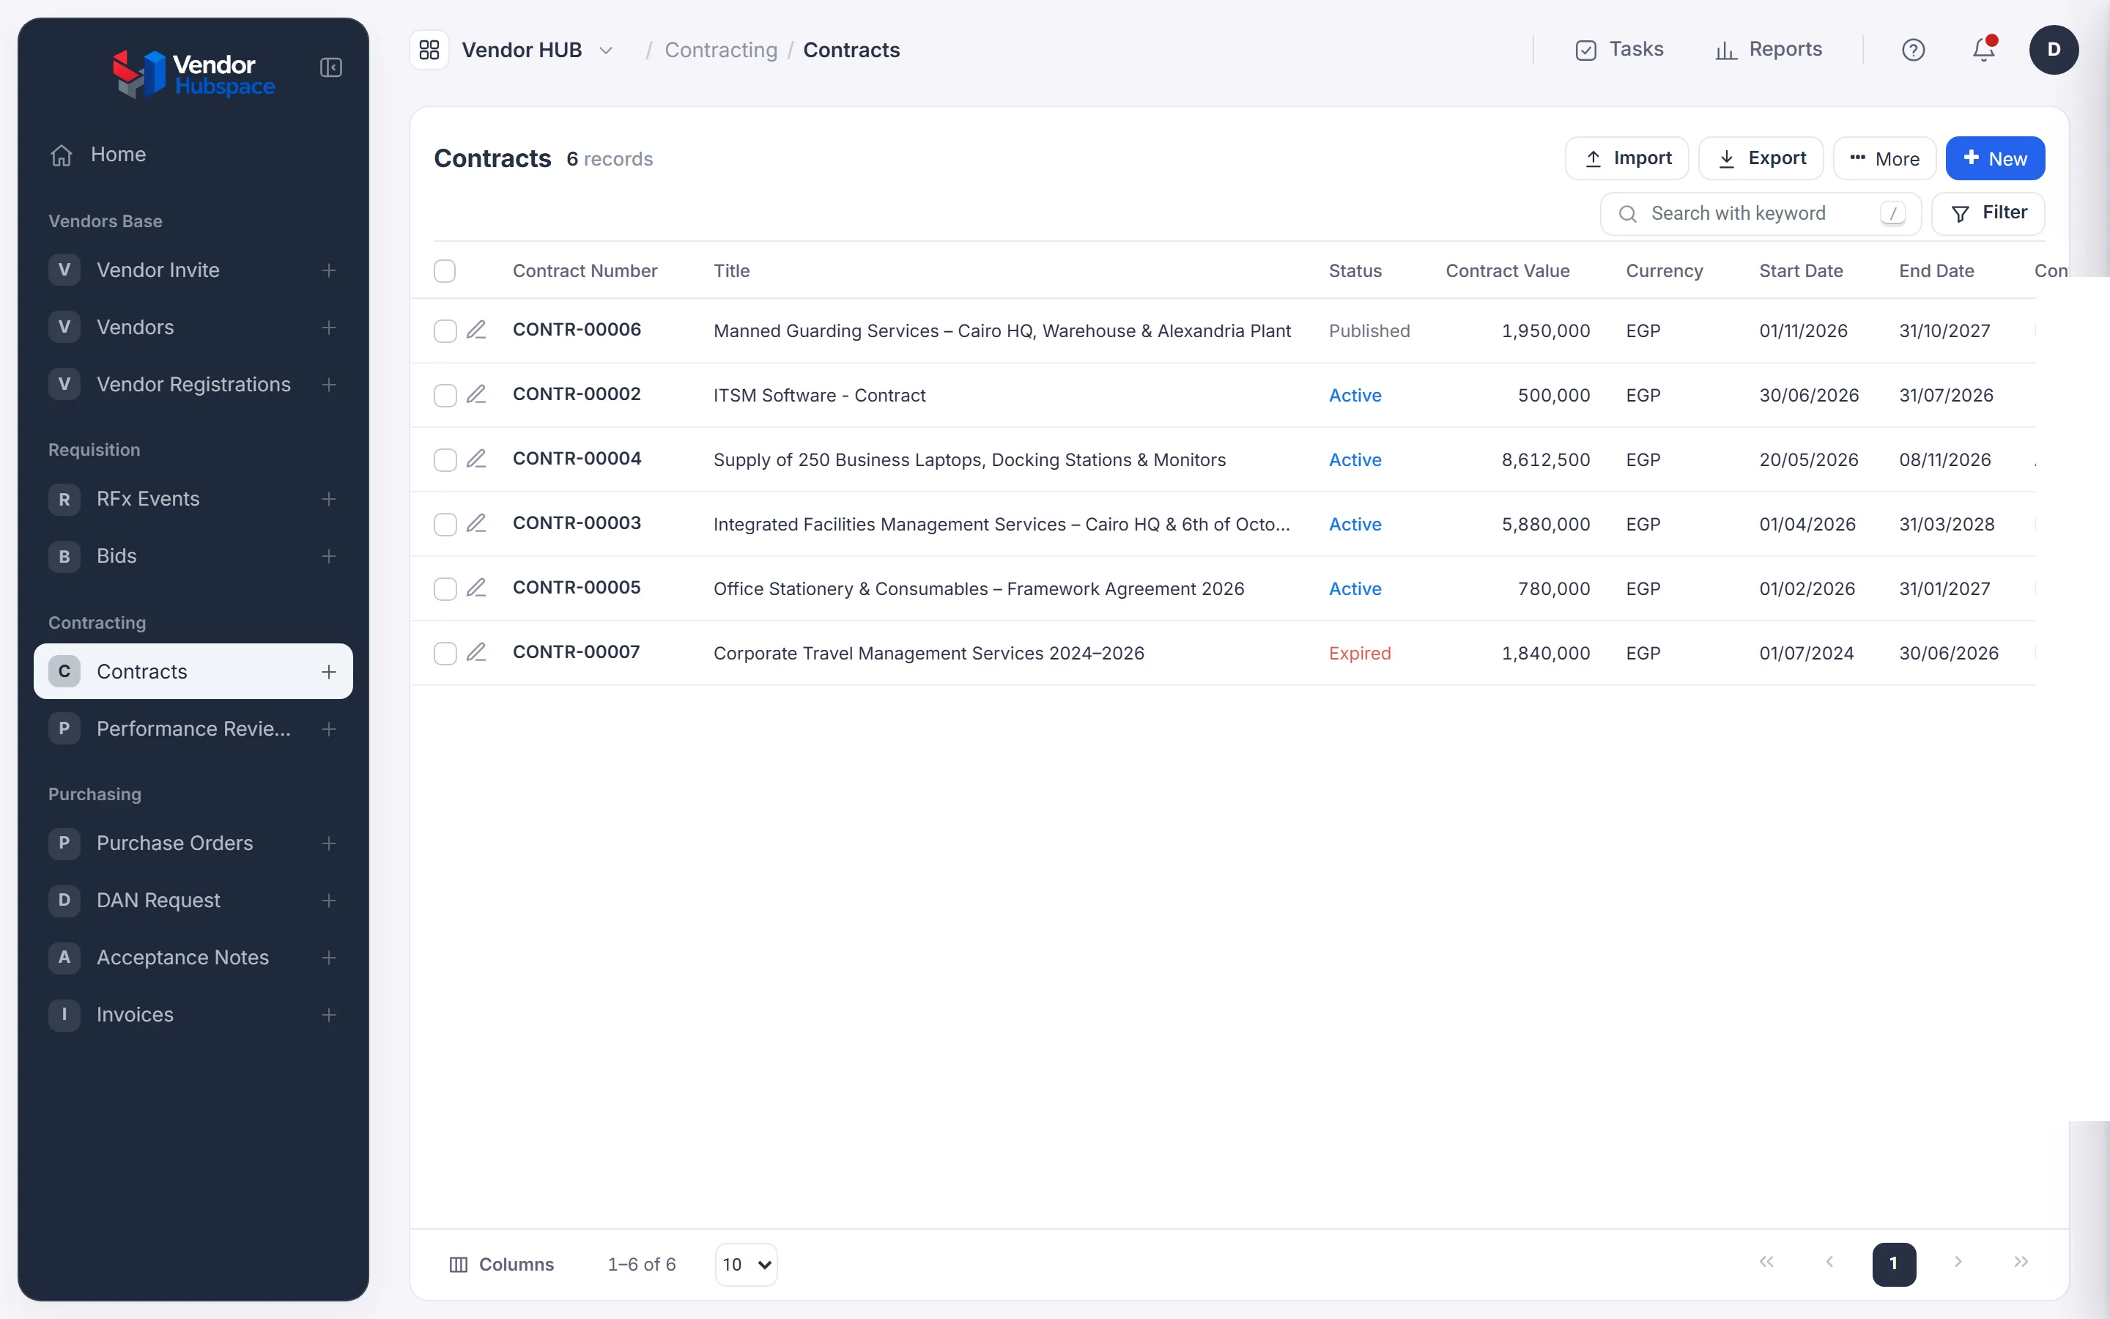
Task: Click the Expired status of CONTR-00007
Action: point(1359,654)
